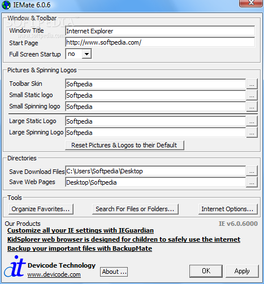Browse for Save Web Pages folder
The width and height of the screenshot is (264, 284).
252,182
